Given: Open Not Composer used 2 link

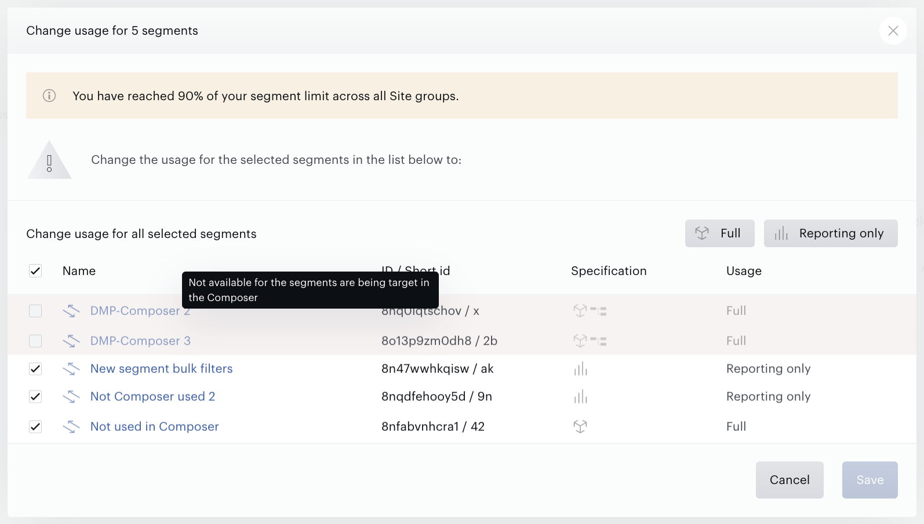Looking at the screenshot, I should pos(152,397).
